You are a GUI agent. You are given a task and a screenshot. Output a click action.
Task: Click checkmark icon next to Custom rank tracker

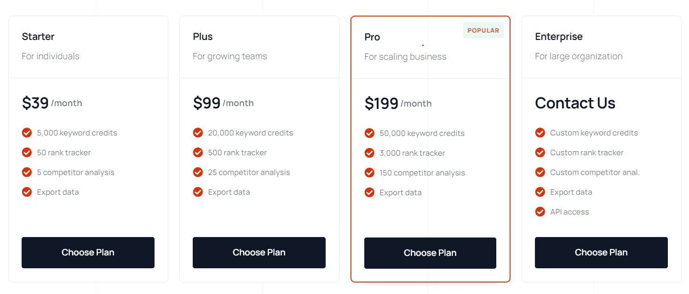[540, 153]
